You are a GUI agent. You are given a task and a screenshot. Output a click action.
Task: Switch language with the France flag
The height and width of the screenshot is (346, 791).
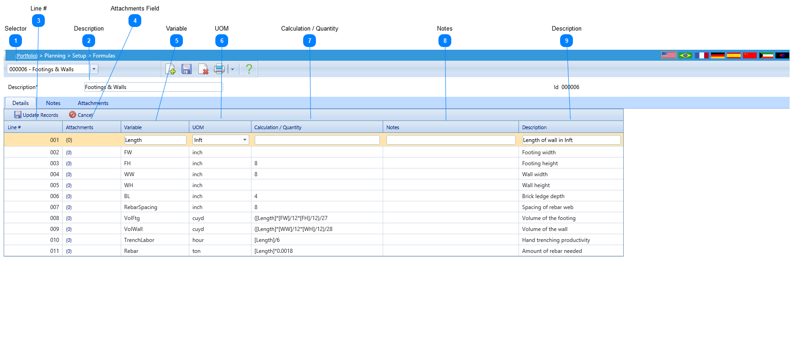coord(702,55)
